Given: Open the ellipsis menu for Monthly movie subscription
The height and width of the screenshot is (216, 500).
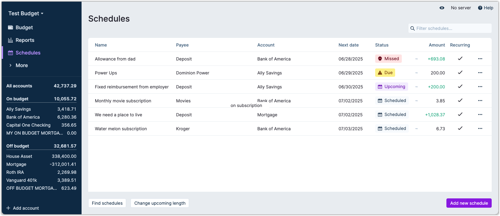Looking at the screenshot, I should point(480,100).
